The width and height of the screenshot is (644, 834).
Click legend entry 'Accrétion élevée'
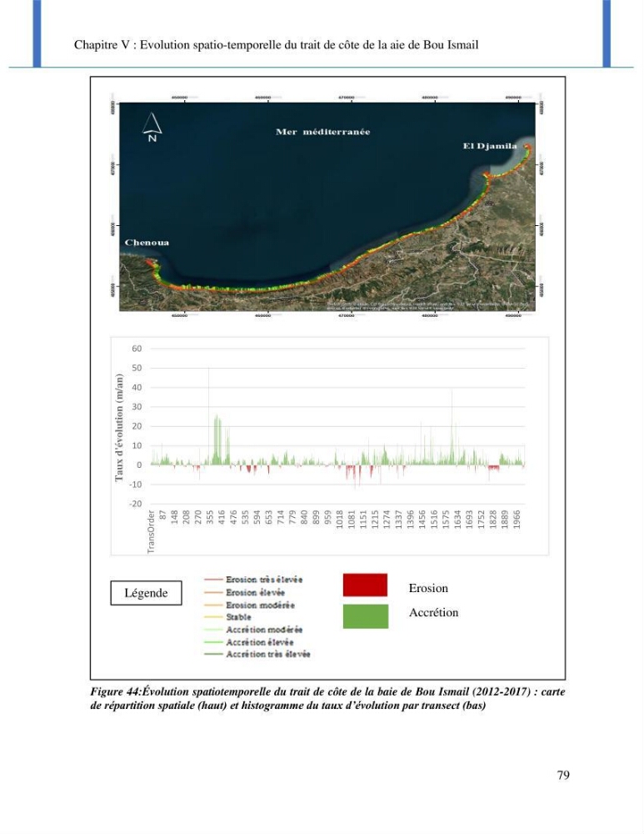pos(260,642)
